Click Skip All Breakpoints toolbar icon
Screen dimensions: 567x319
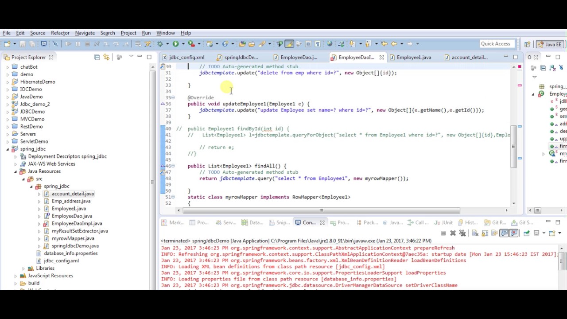pos(55,44)
